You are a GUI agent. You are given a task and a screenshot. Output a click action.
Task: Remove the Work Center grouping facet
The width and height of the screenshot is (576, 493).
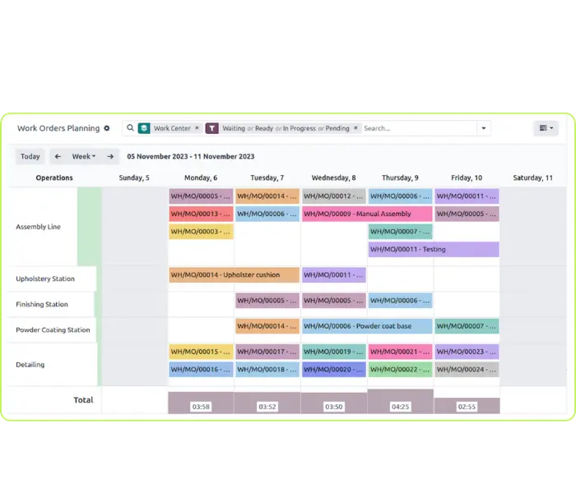pos(197,128)
